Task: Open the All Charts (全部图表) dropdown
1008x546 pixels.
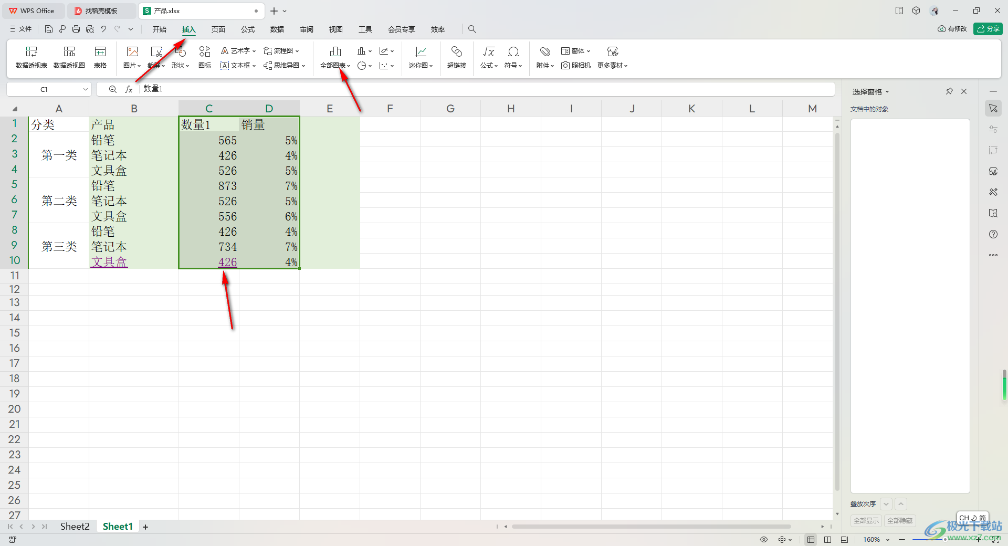Action: click(335, 57)
